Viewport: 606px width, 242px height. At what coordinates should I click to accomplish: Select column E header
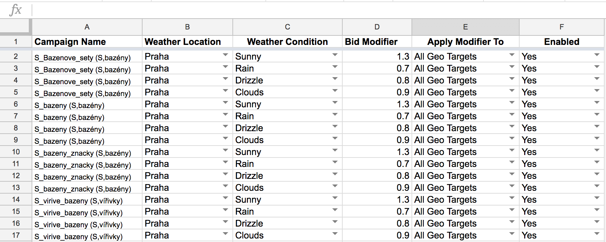(x=465, y=27)
